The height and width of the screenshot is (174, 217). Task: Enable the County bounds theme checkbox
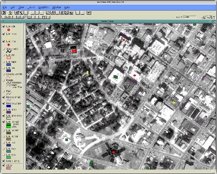tap(4, 74)
